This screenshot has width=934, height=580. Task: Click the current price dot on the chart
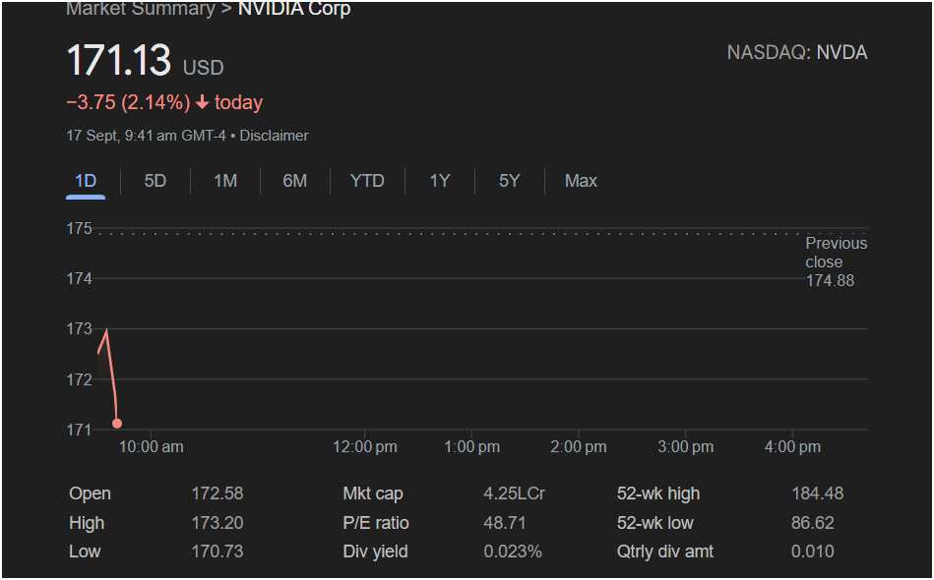point(117,424)
